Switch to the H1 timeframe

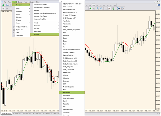tap(101, 5)
